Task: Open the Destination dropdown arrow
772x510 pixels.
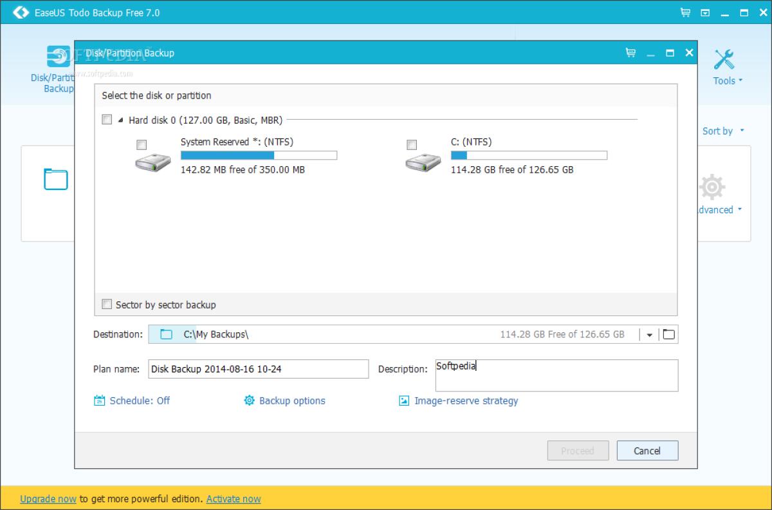Action: click(649, 334)
